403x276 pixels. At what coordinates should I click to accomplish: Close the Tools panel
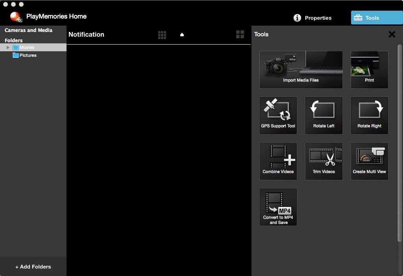[392, 34]
